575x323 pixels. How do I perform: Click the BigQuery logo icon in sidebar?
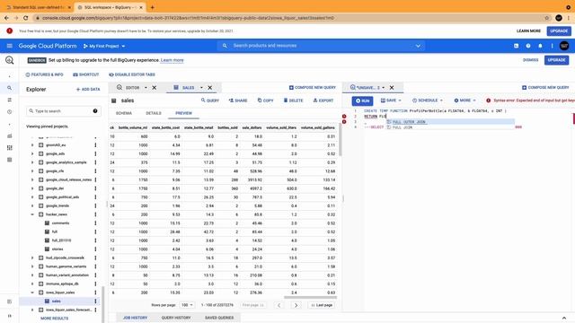tap(10, 60)
